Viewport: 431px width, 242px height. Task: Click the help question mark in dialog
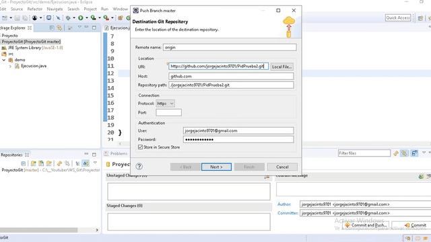[139, 166]
